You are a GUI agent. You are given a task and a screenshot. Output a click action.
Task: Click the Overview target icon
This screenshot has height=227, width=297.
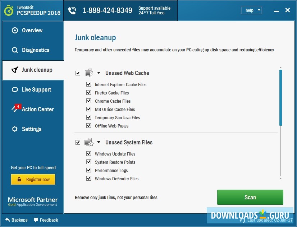[15, 30]
